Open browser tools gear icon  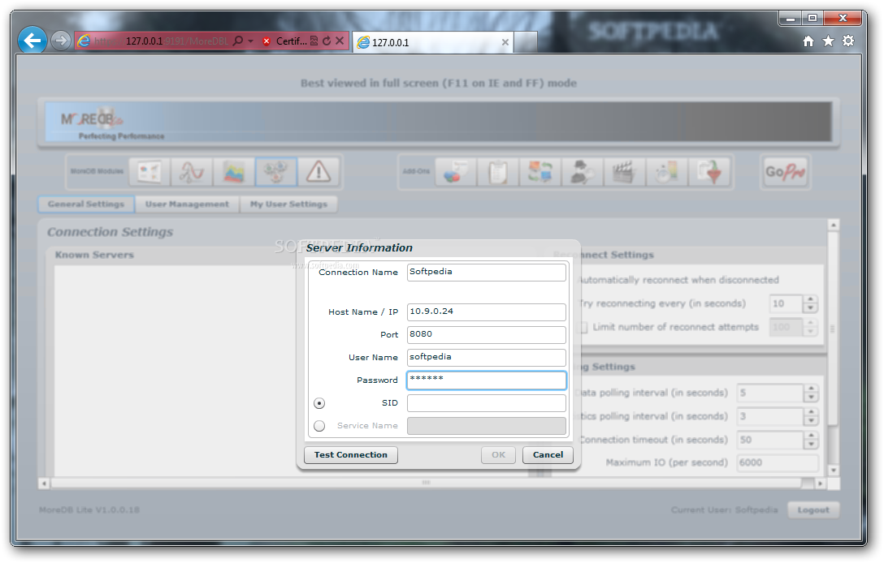[x=848, y=41]
